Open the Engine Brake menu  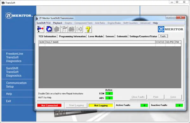click(114, 23)
